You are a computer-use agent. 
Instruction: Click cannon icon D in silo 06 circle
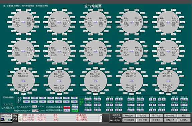[50, 22]
